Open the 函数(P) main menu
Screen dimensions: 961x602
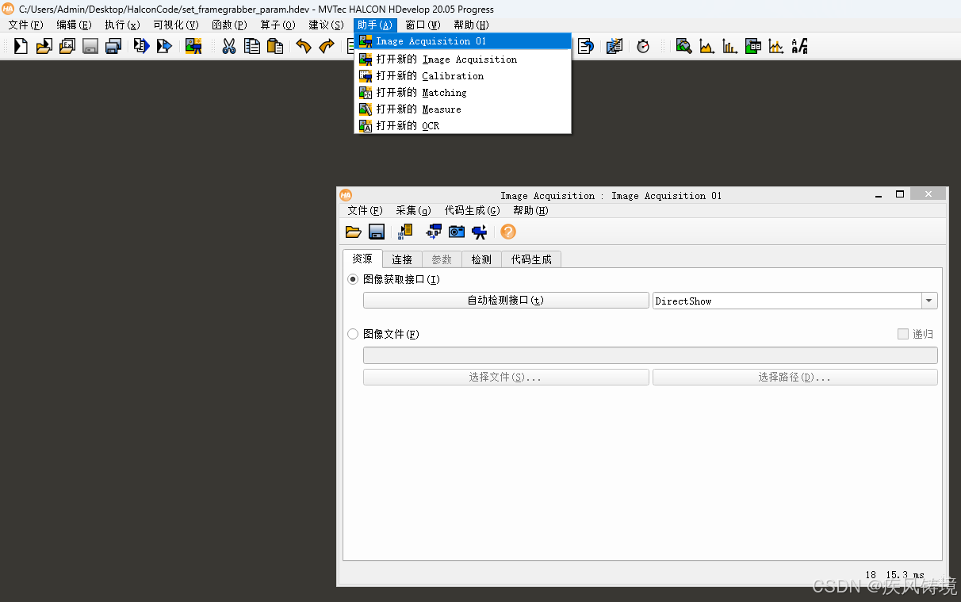pos(230,25)
